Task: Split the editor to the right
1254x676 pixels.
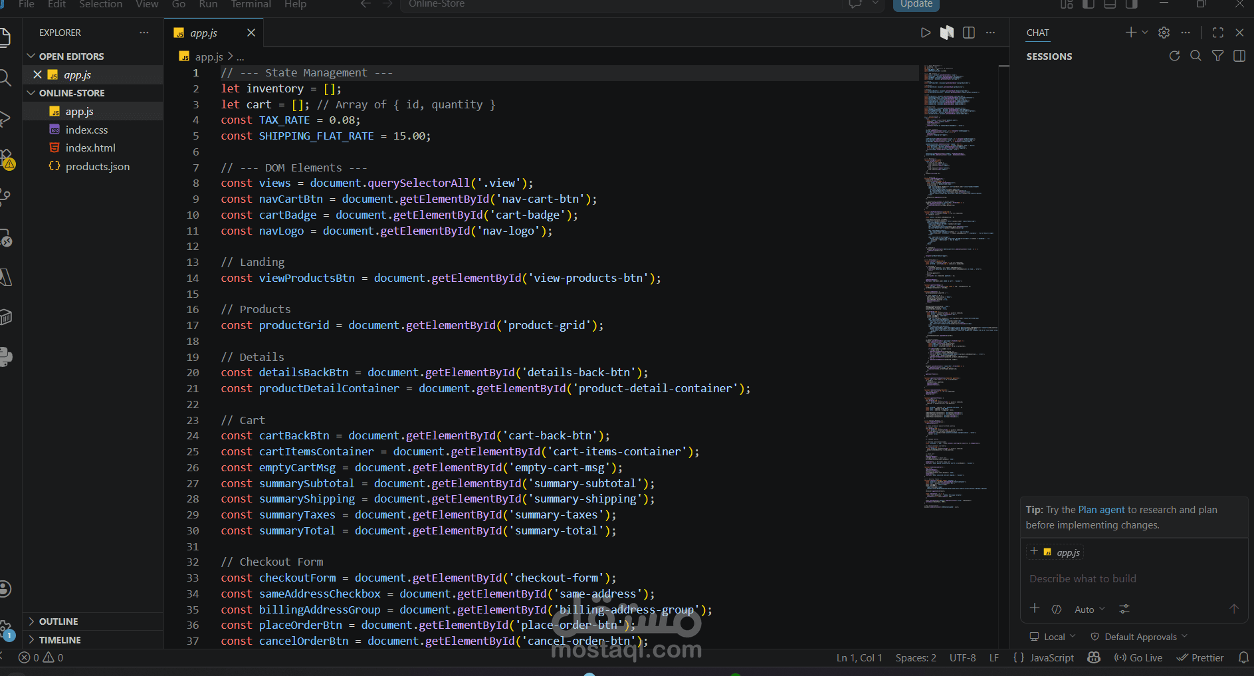Action: coord(969,33)
